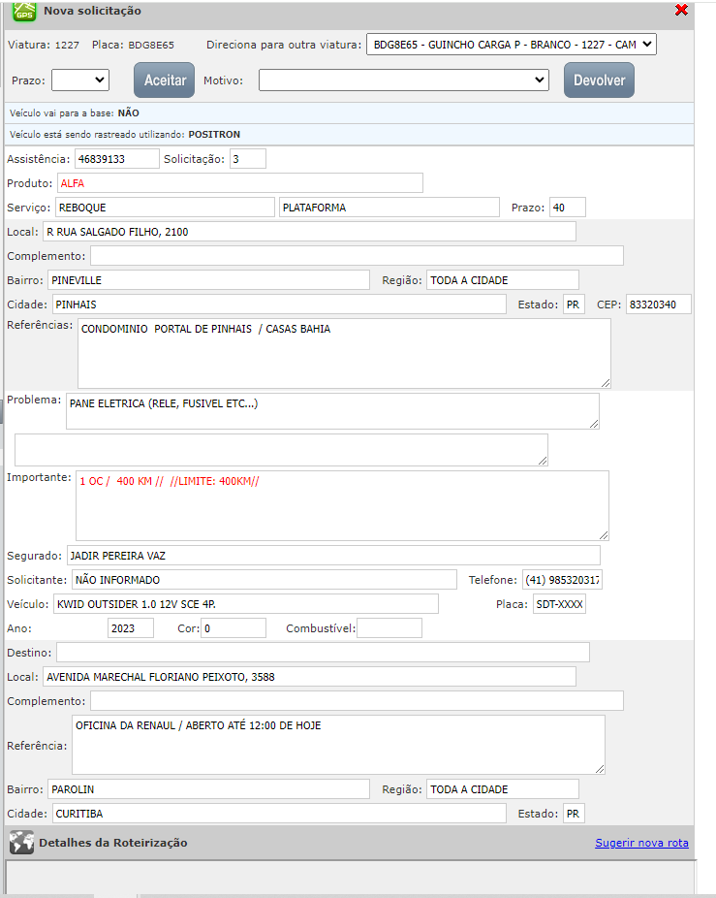Click the Assistência number field

click(117, 159)
